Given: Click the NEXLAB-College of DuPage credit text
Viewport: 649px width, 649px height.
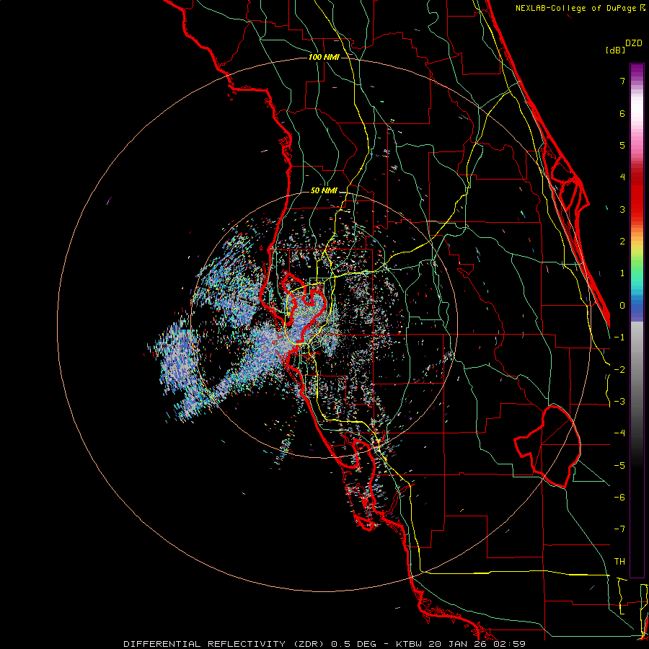Looking at the screenshot, I should (x=576, y=8).
